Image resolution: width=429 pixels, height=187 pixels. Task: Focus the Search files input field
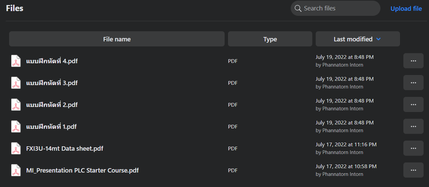pyautogui.click(x=339, y=8)
